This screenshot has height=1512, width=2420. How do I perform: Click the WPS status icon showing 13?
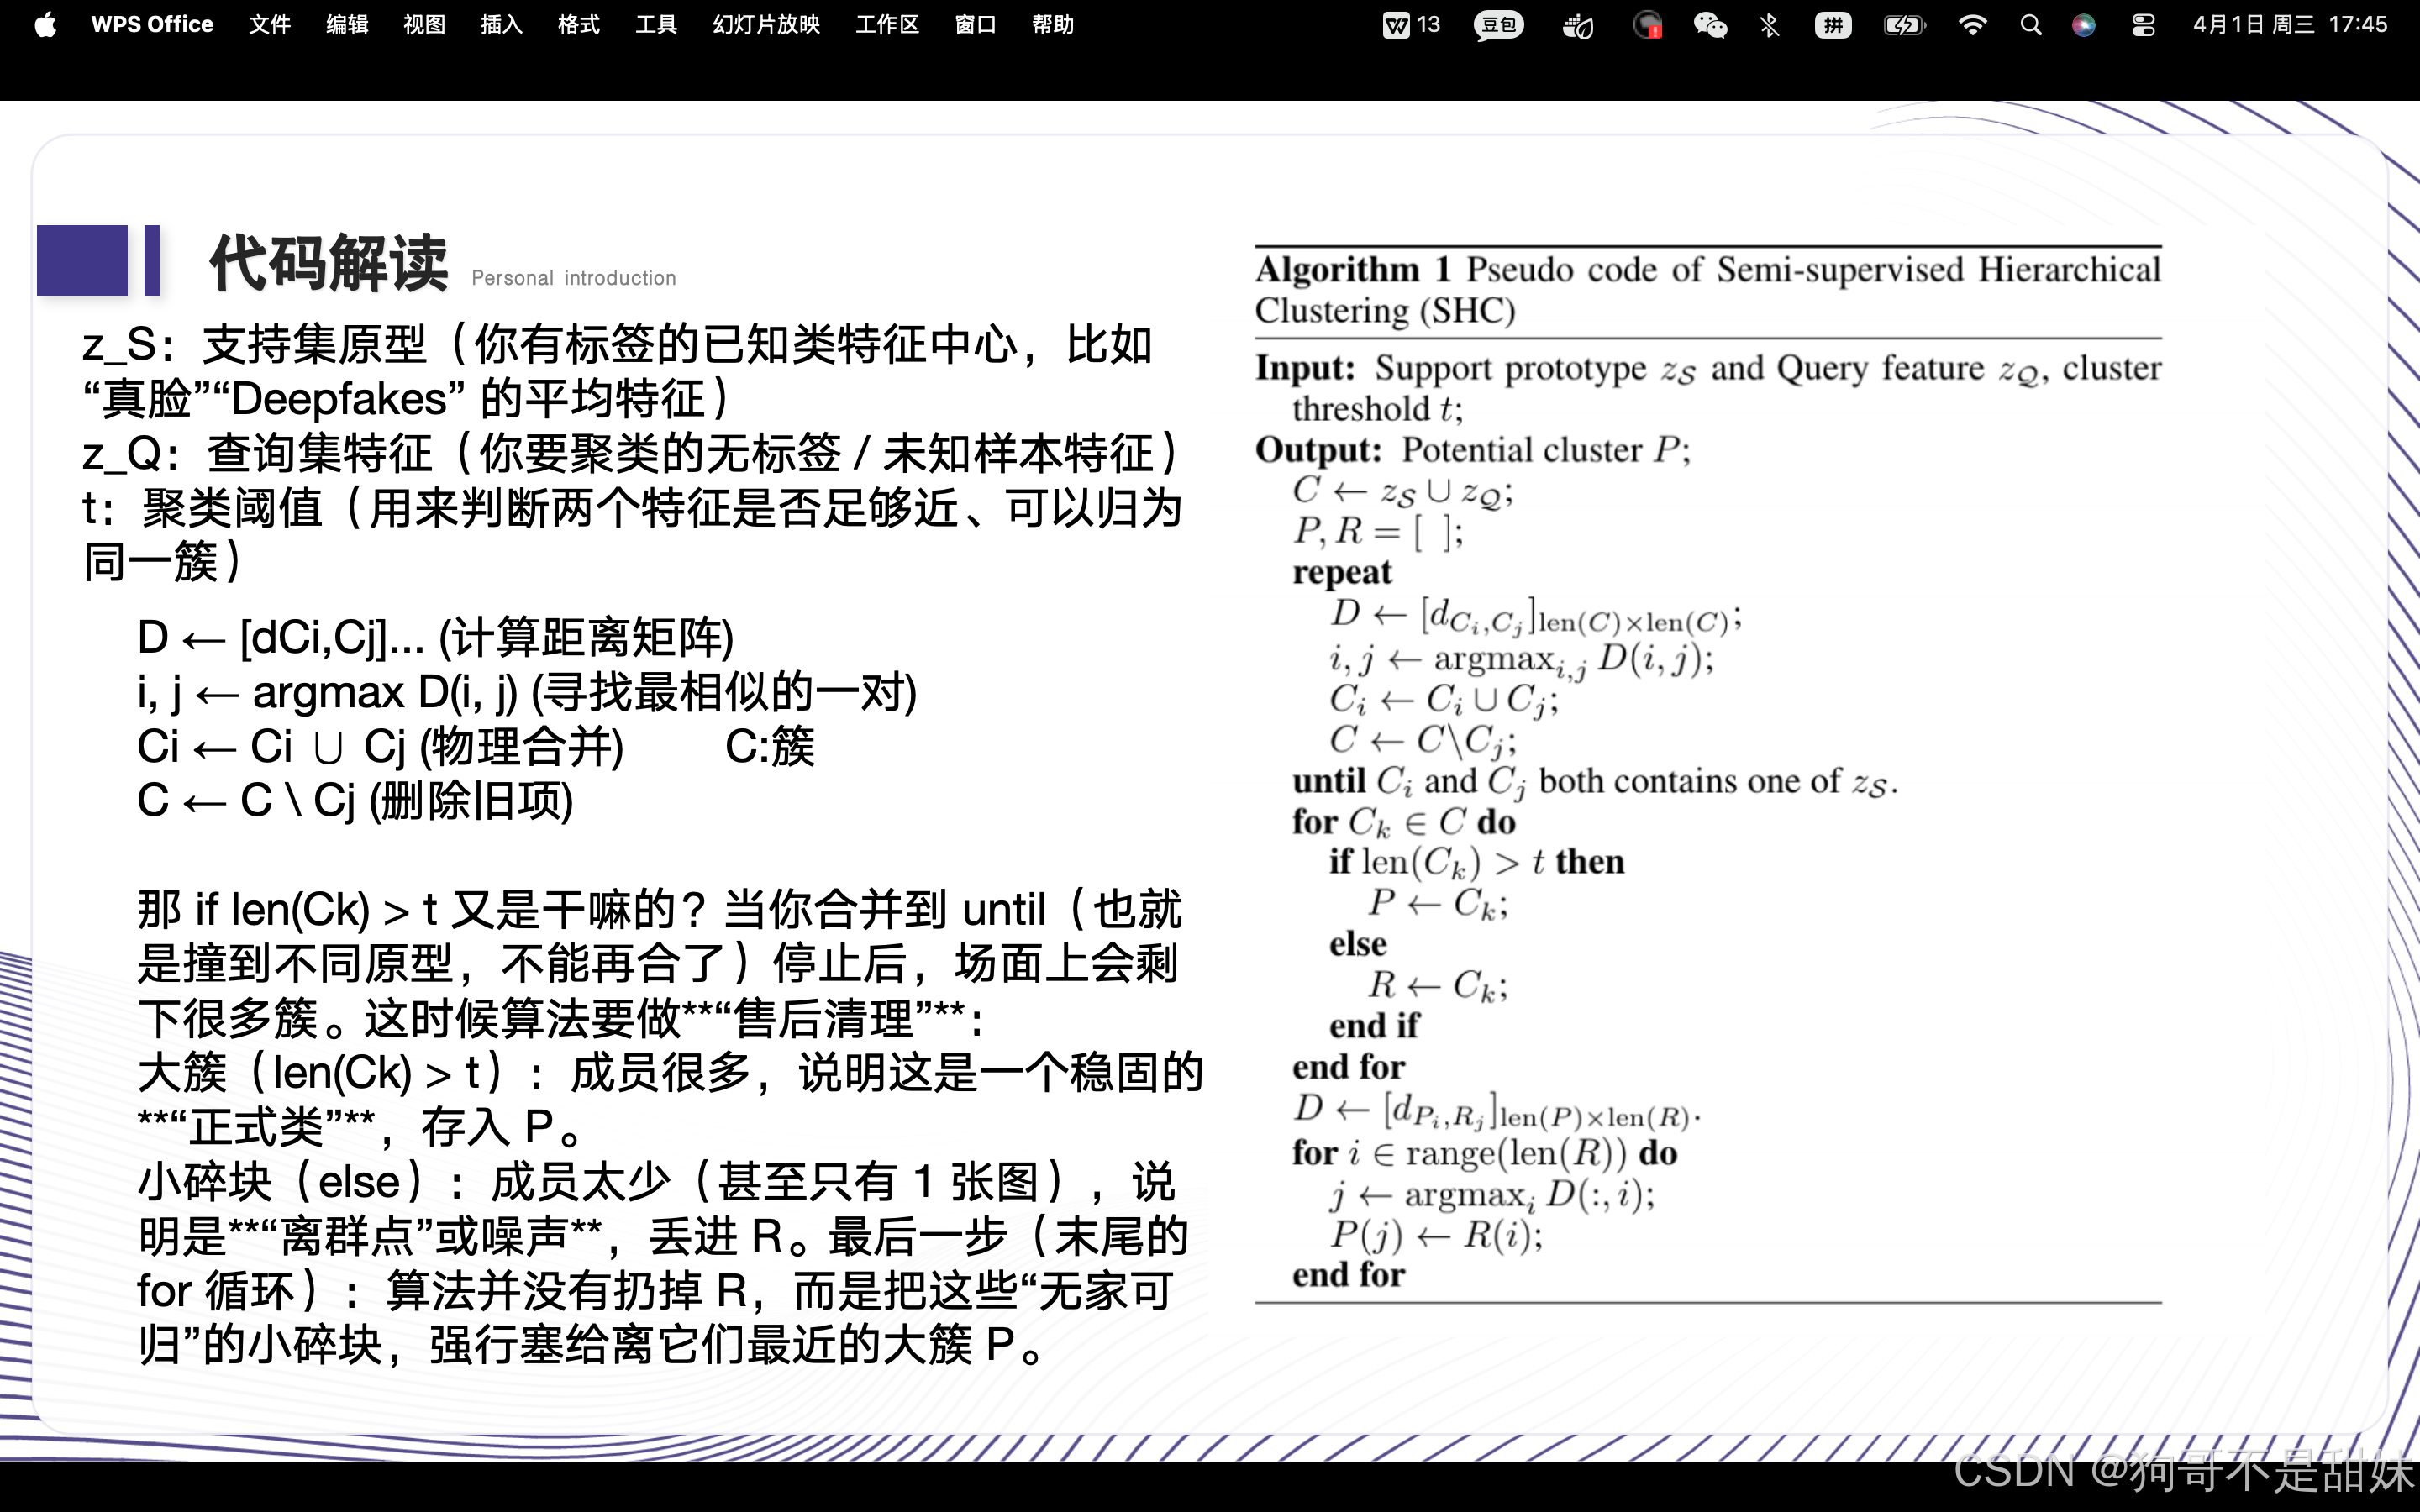(1411, 25)
